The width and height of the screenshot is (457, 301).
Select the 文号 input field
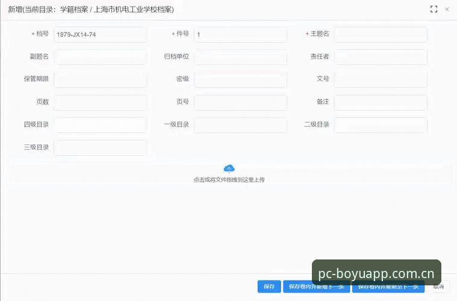pyautogui.click(x=381, y=80)
